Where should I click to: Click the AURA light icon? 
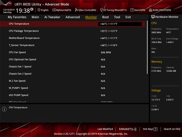pos(150,10)
